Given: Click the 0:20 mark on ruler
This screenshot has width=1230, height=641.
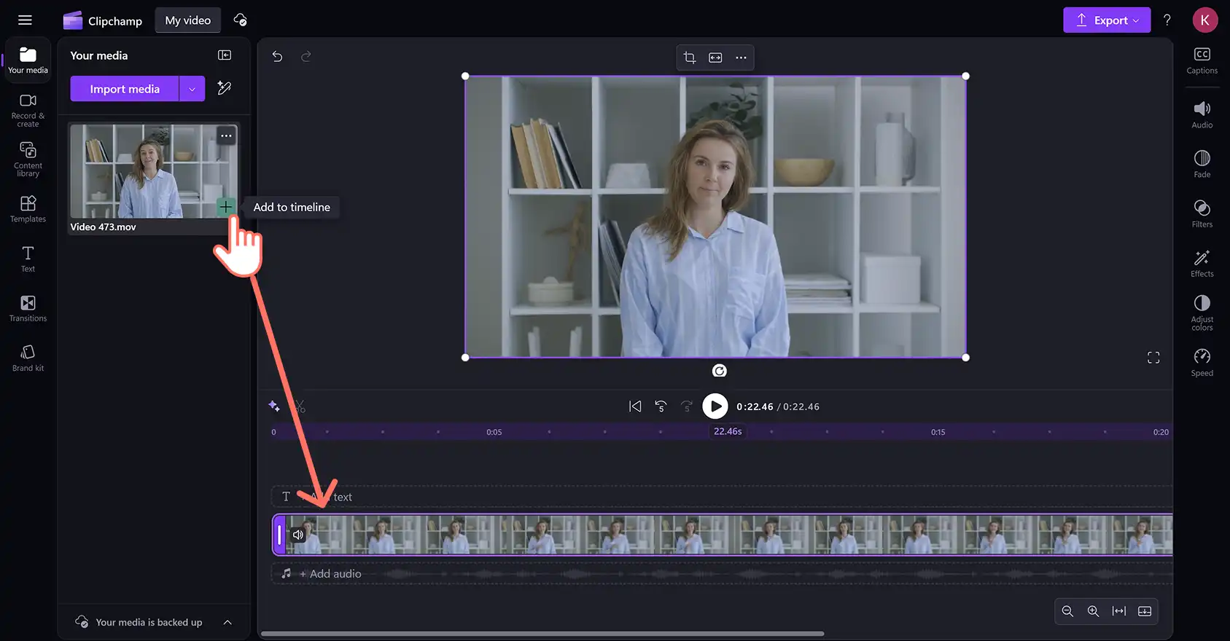Looking at the screenshot, I should click(x=1161, y=432).
